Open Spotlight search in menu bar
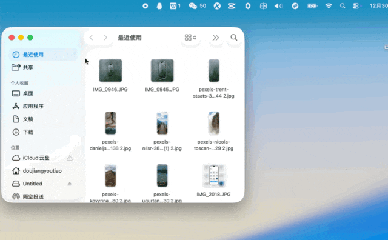 pyautogui.click(x=343, y=6)
